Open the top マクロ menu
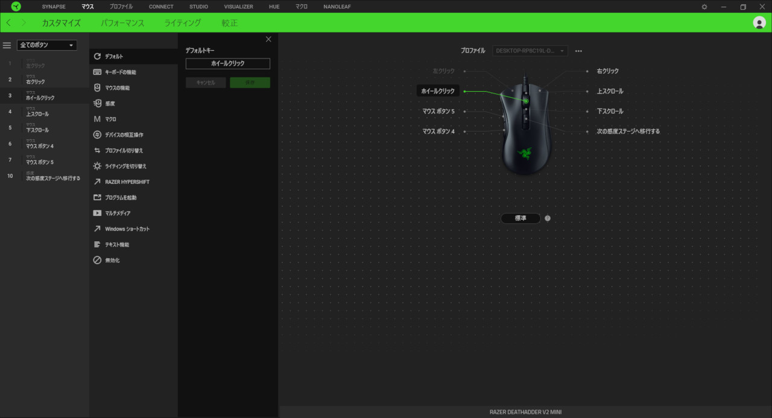This screenshot has height=418, width=772. click(x=302, y=7)
